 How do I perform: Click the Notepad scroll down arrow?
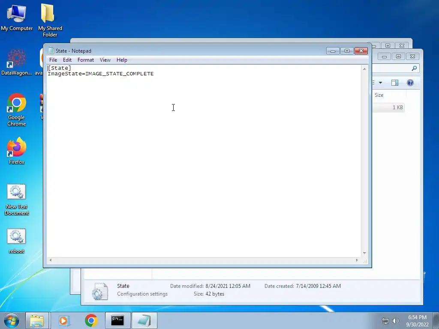click(364, 253)
